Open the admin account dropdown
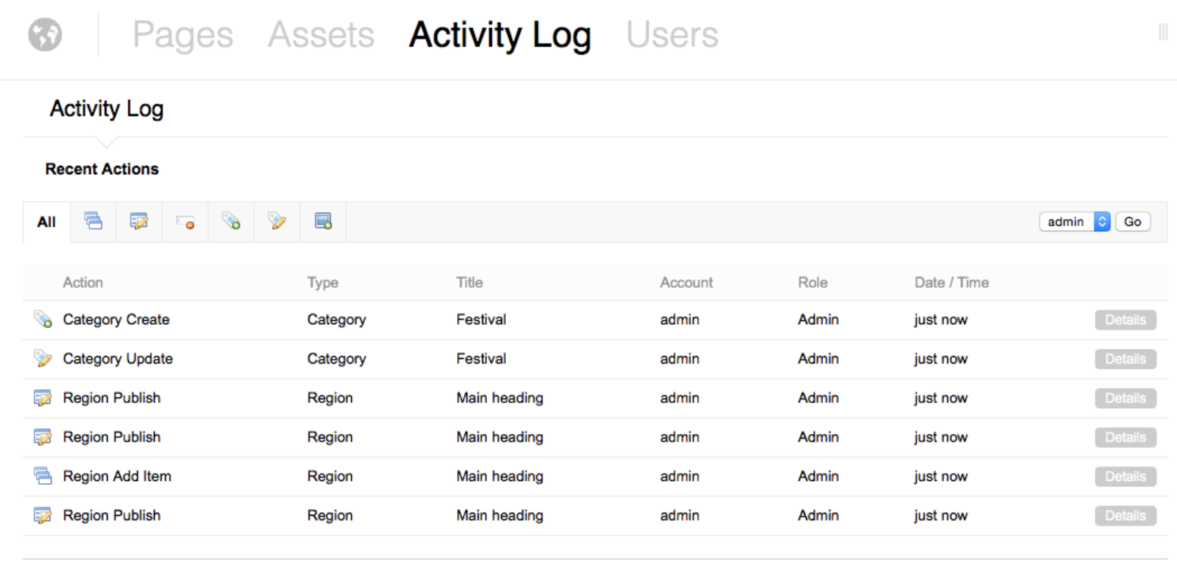The image size is (1177, 565). 1075,222
